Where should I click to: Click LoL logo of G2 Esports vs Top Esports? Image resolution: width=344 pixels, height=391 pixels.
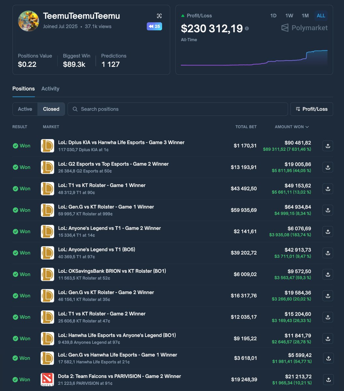tap(48, 167)
